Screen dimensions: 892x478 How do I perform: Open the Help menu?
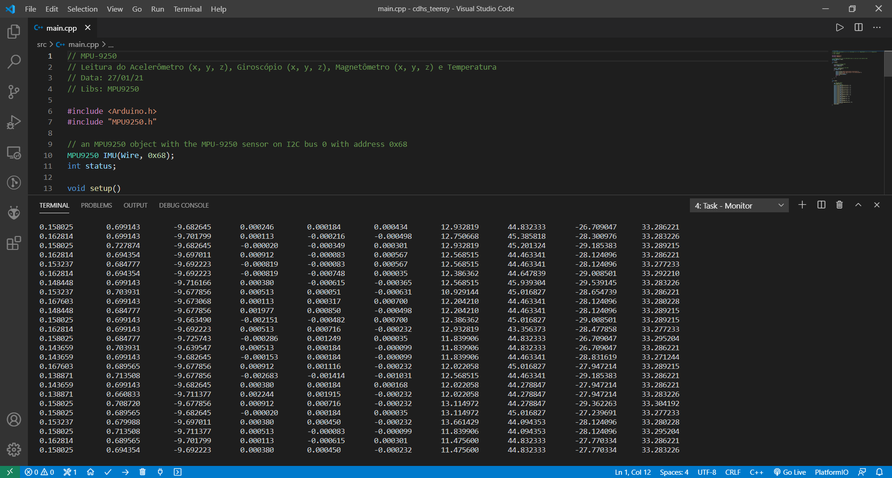coord(218,9)
